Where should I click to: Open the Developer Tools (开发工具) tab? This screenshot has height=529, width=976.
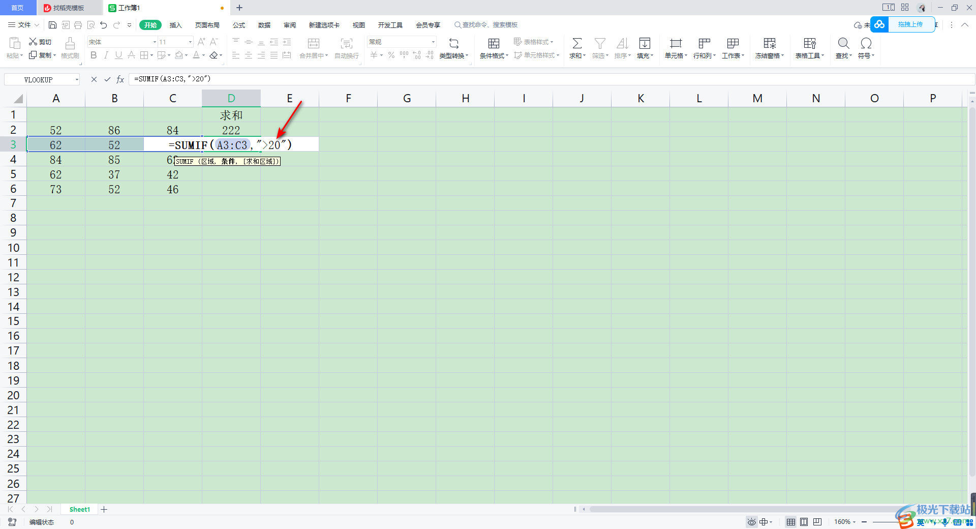(390, 25)
